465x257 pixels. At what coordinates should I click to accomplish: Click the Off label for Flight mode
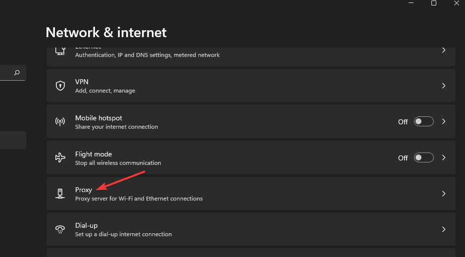coord(403,158)
